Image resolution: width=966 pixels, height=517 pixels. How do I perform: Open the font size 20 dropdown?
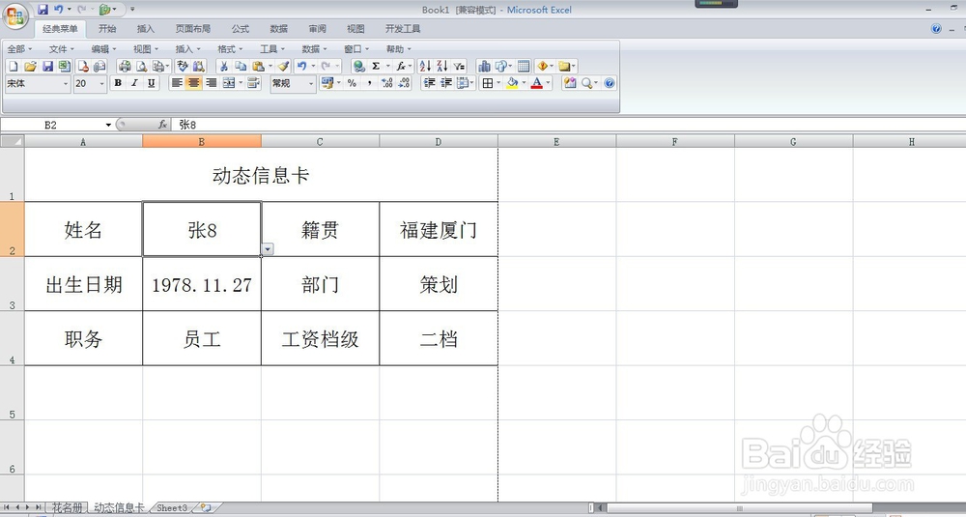point(102,84)
